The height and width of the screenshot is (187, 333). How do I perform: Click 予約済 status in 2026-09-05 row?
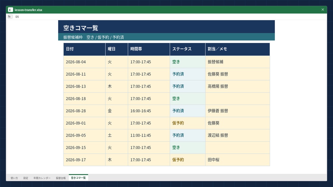pyautogui.click(x=188, y=135)
